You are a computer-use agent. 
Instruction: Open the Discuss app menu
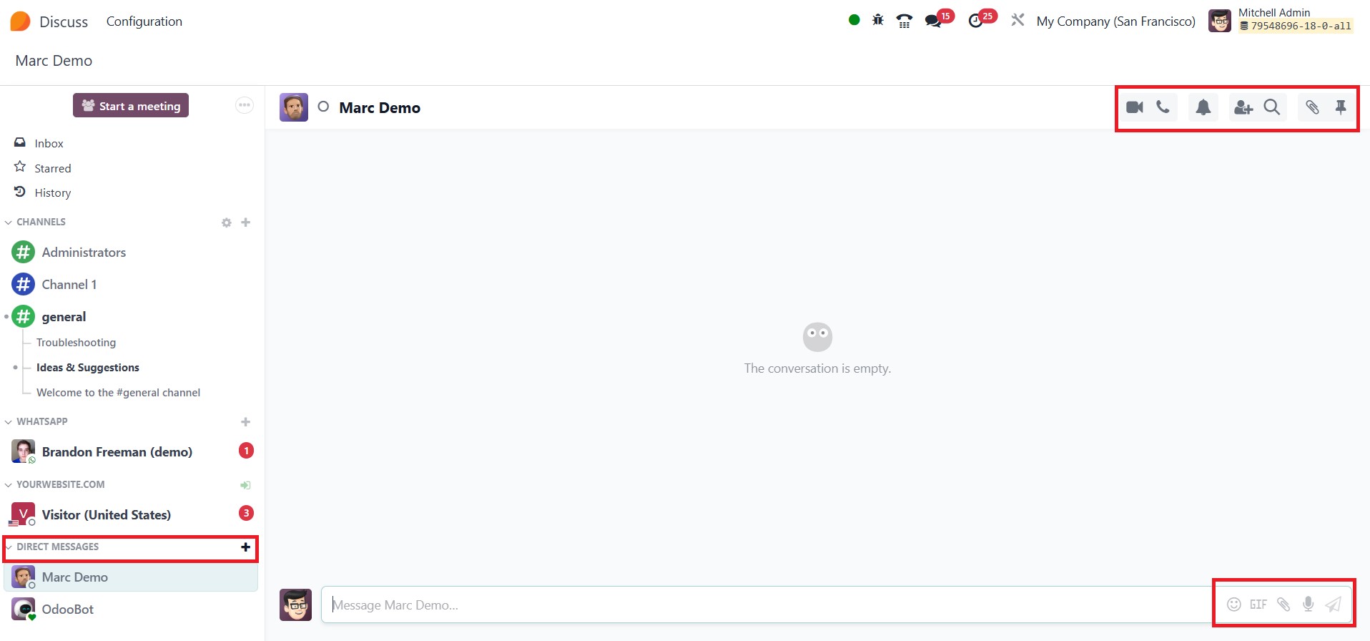tap(64, 22)
